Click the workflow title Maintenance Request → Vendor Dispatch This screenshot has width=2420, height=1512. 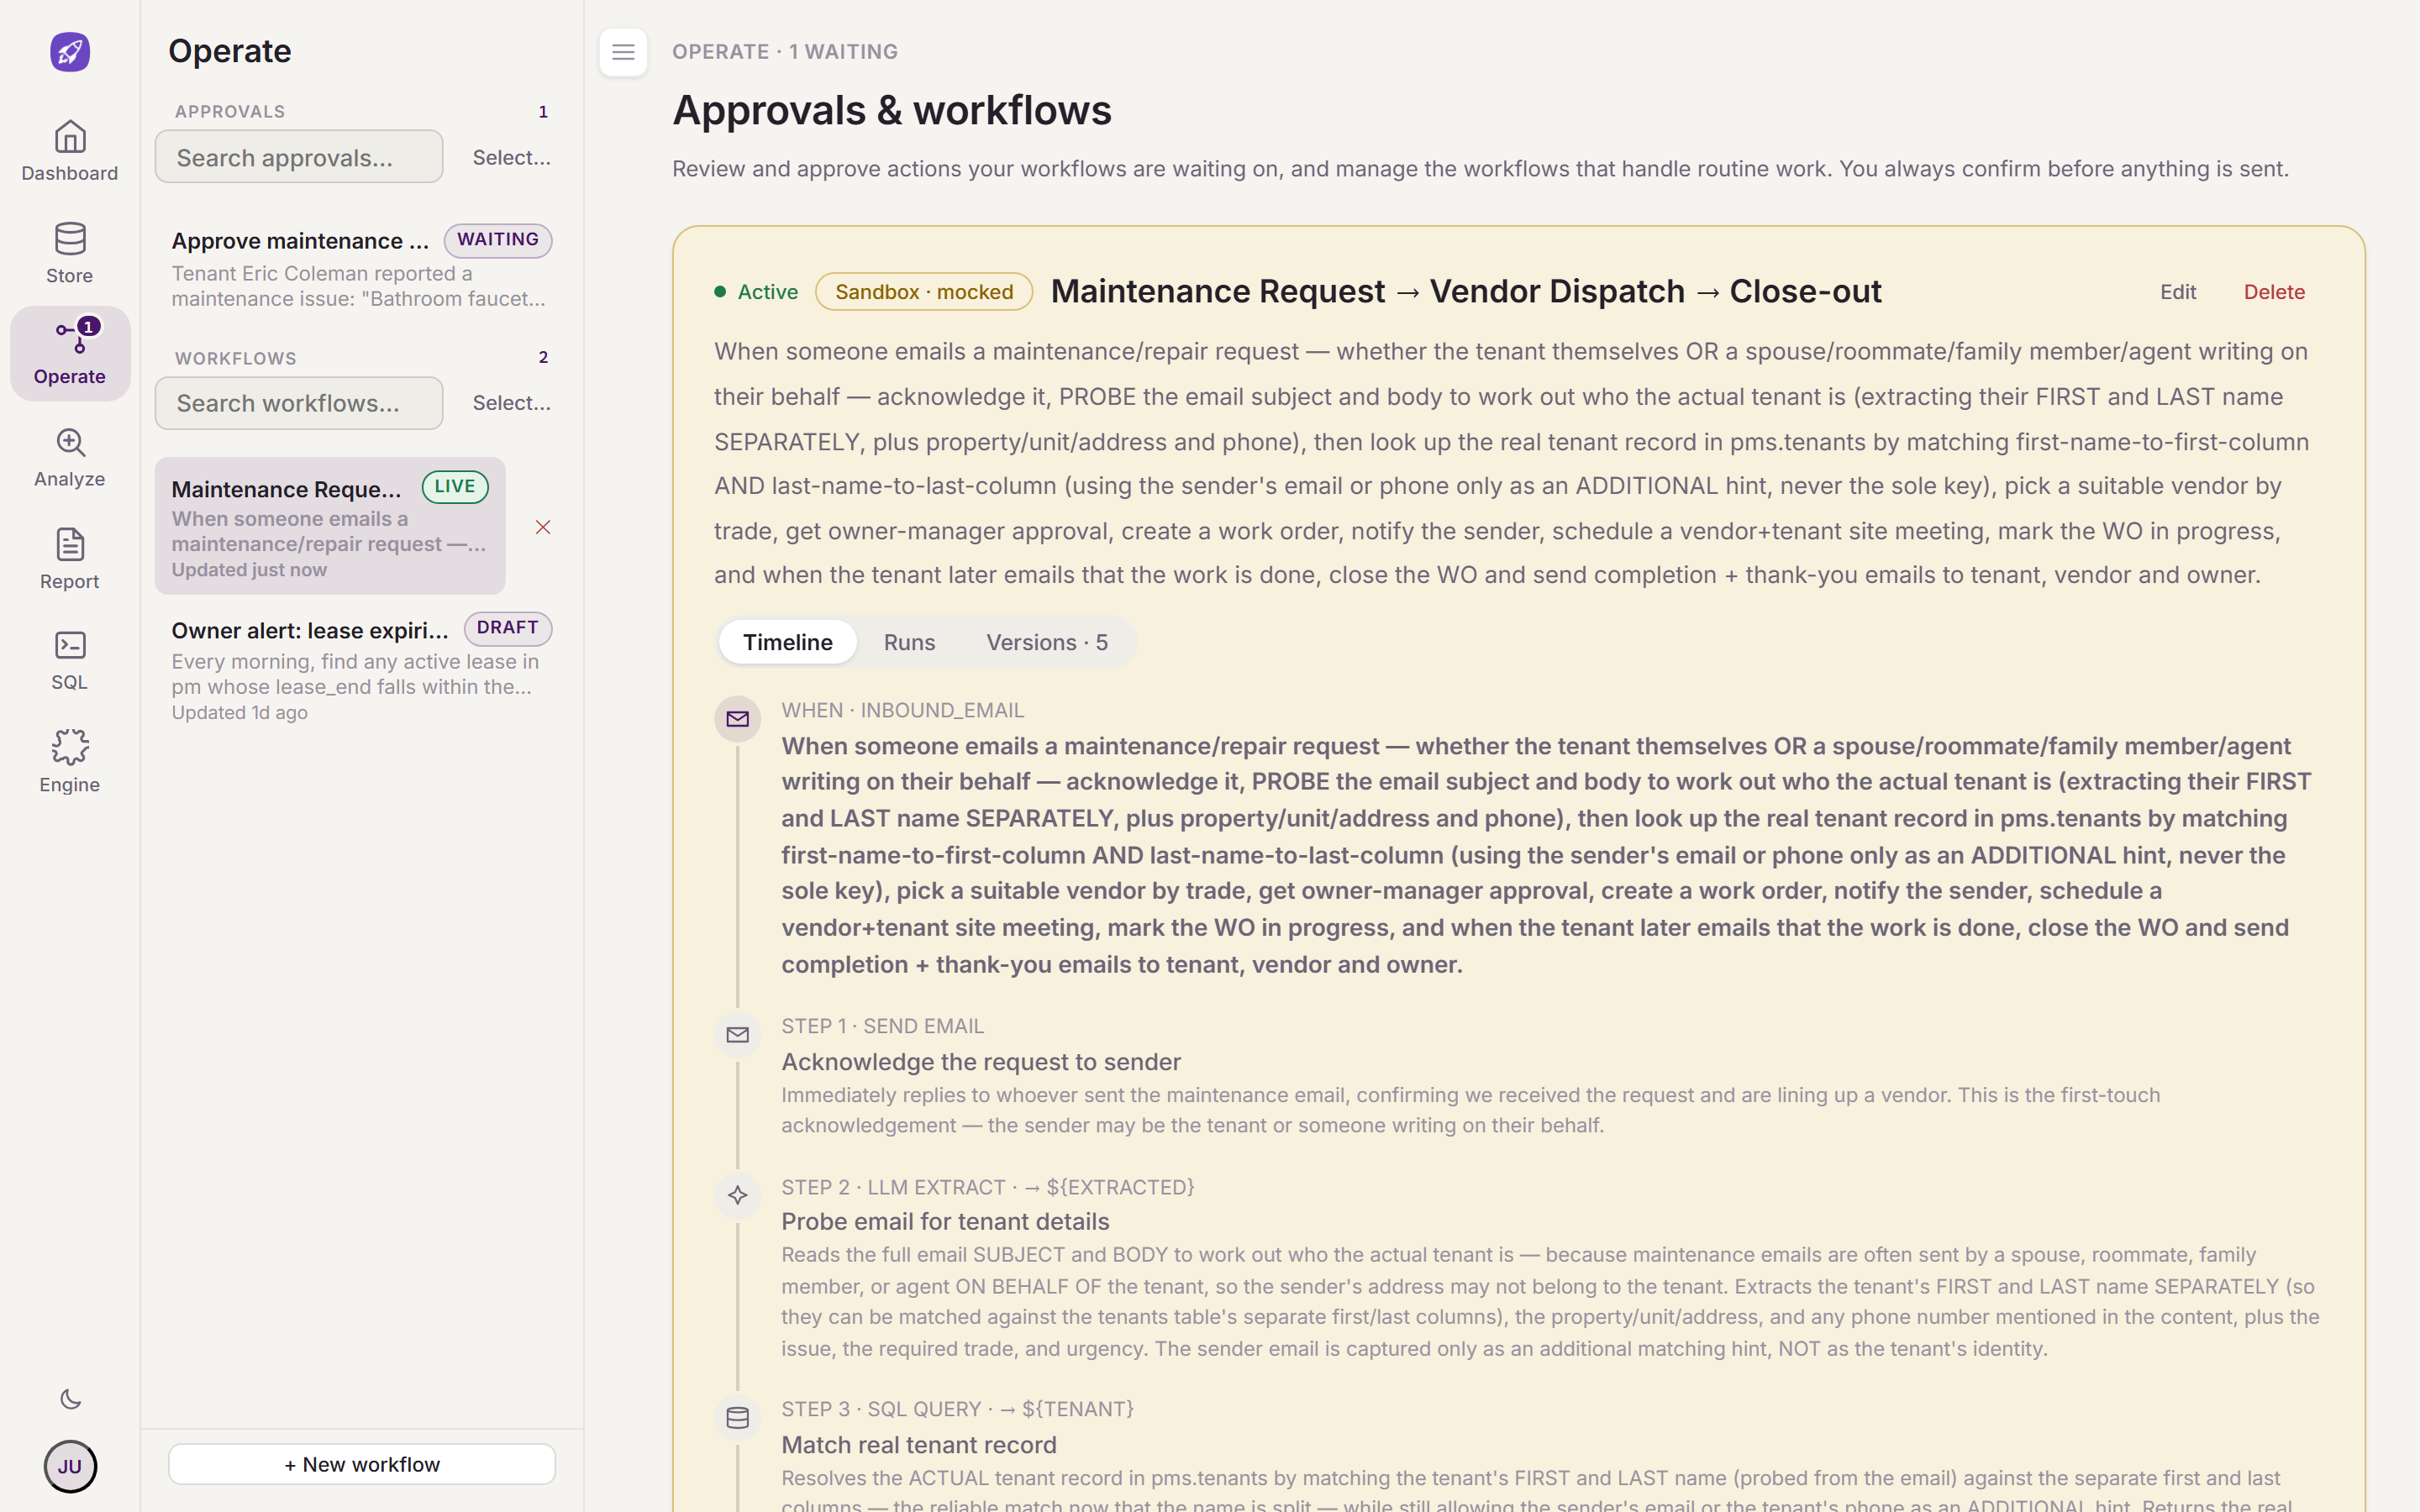(x=1466, y=292)
